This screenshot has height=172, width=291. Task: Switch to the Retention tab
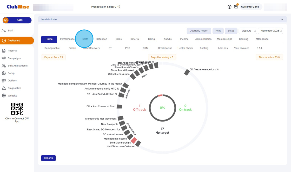(102, 39)
